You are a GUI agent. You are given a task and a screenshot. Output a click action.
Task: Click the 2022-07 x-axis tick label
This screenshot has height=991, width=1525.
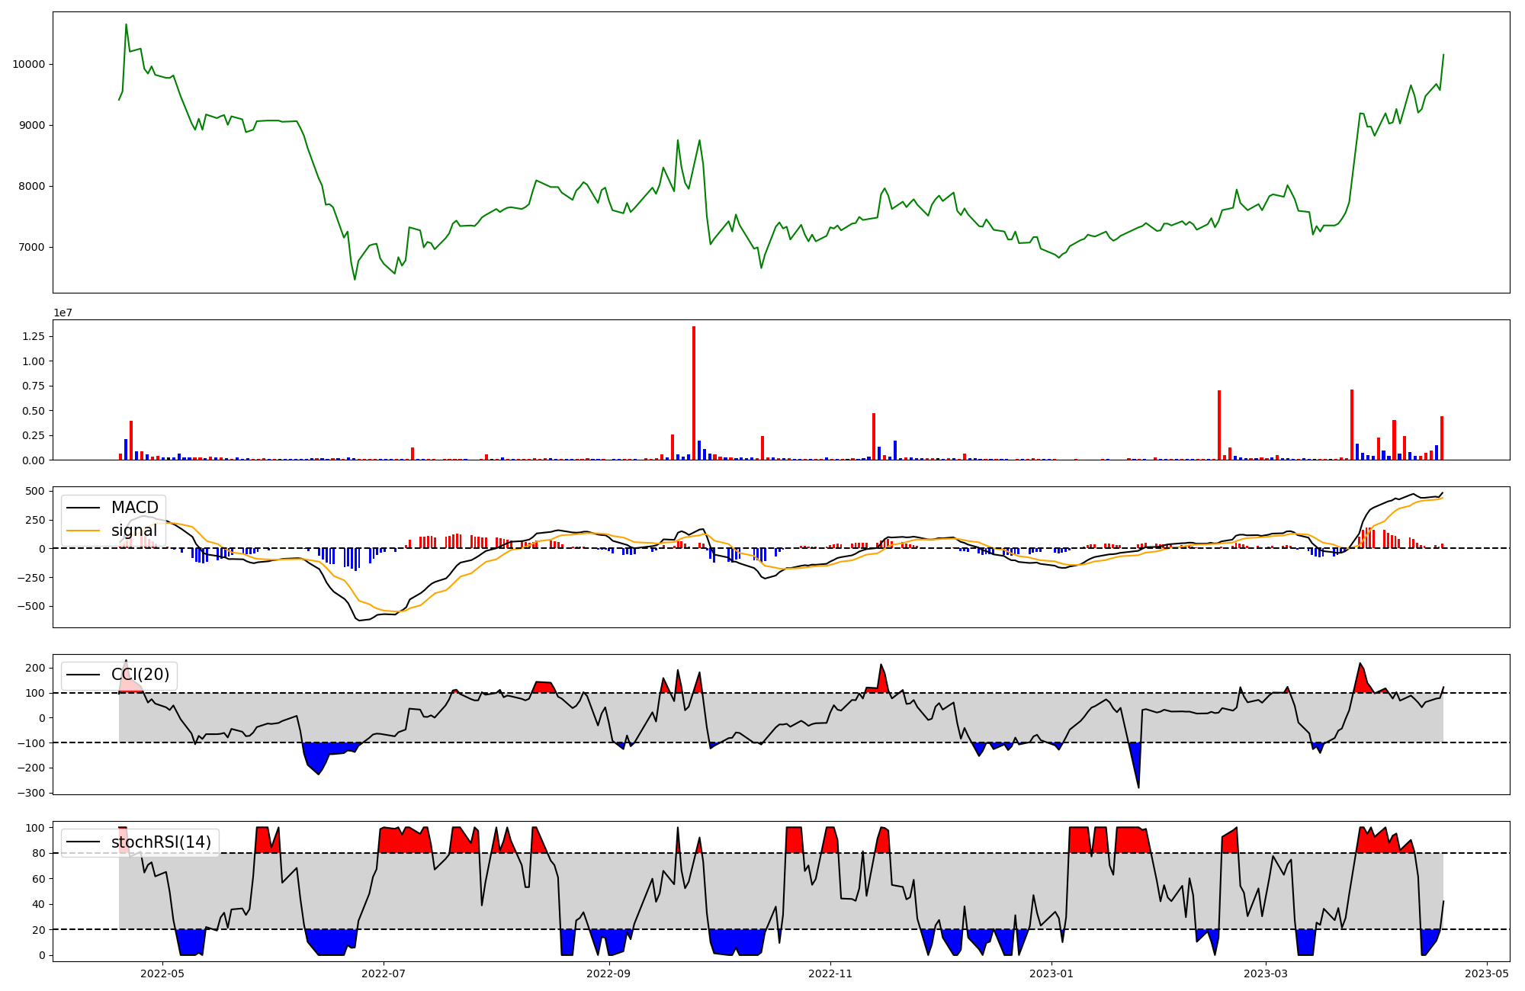[x=384, y=973]
